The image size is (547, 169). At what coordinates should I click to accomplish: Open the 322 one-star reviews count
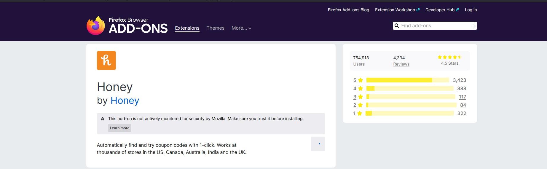click(462, 113)
